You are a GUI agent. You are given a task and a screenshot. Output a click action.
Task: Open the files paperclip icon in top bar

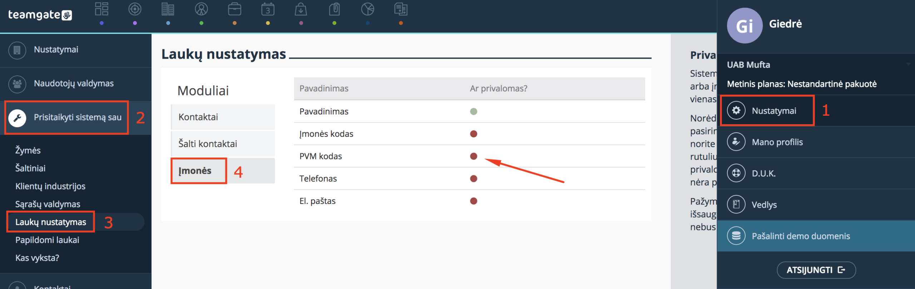334,9
